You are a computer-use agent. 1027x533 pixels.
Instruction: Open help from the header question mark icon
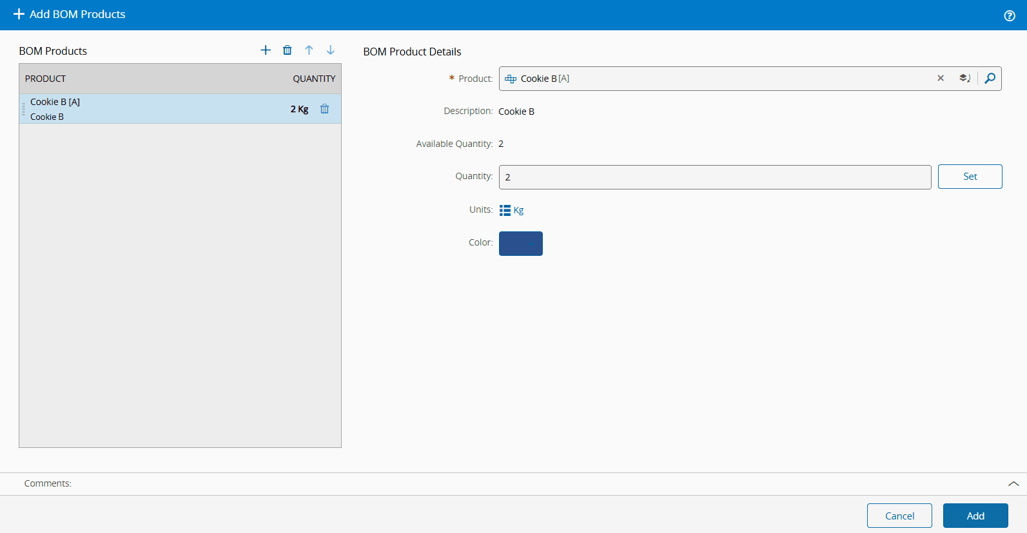[1010, 16]
